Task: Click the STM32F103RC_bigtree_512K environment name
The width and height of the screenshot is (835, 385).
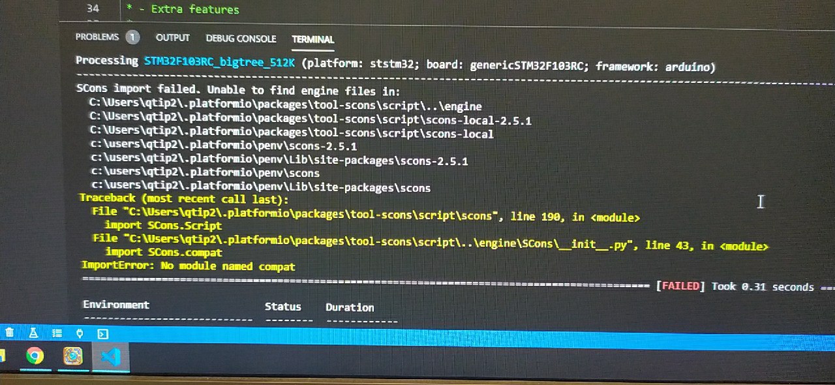Action: coord(219,62)
